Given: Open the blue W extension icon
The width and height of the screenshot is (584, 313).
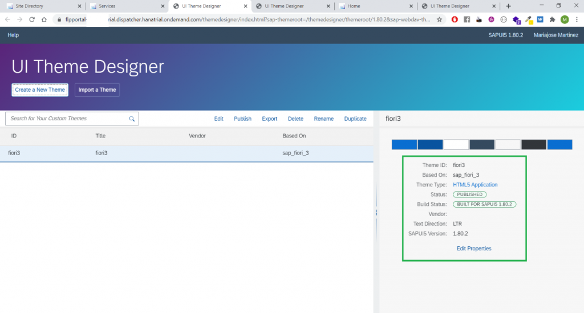Looking at the screenshot, I should 540,19.
